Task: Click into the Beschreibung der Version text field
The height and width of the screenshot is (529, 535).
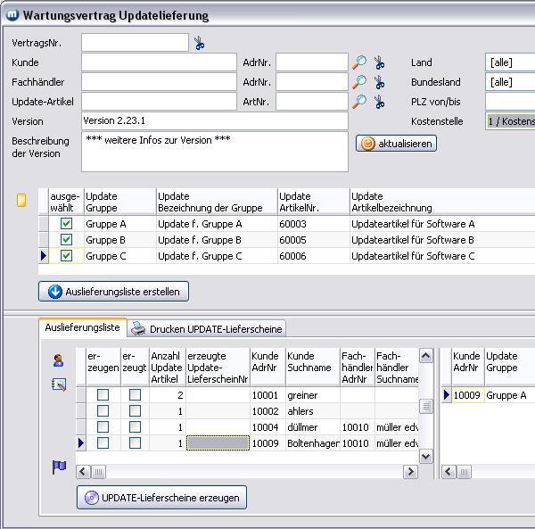Action: [214, 152]
